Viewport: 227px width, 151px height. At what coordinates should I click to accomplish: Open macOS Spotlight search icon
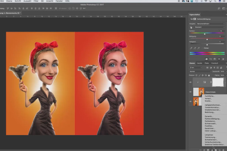[x=215, y=1]
